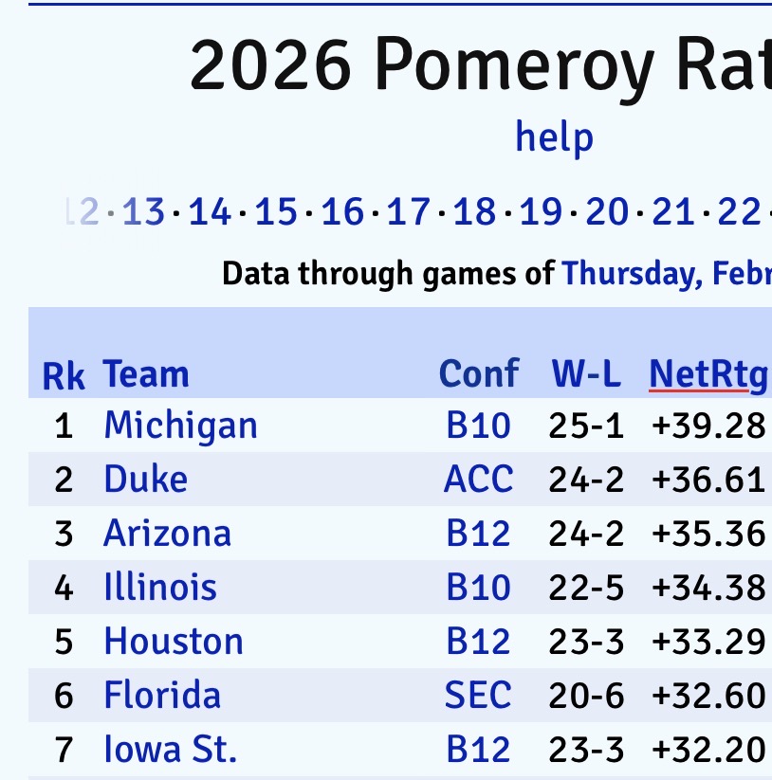Open the help link
This screenshot has width=772, height=780.
coord(554,137)
